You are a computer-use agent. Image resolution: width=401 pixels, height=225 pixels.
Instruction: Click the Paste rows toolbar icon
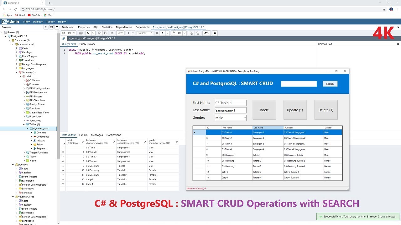click(x=106, y=33)
